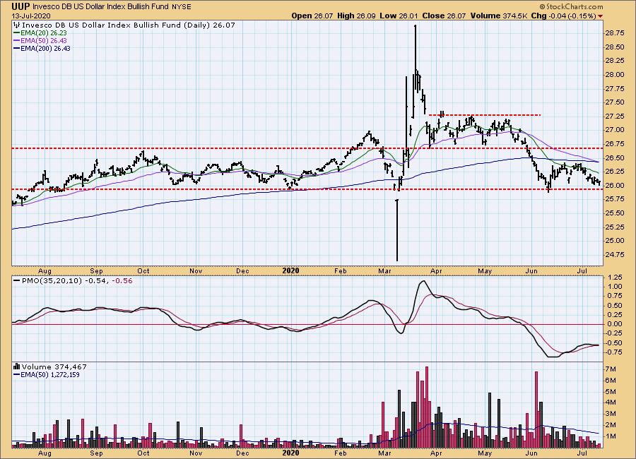Click the 28.75 price axis label
The image size is (636, 459).
pos(615,33)
